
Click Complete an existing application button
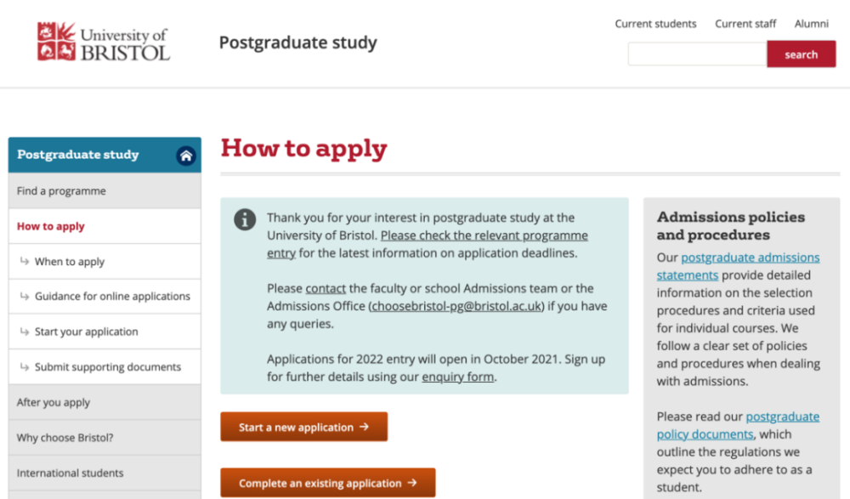tap(327, 483)
